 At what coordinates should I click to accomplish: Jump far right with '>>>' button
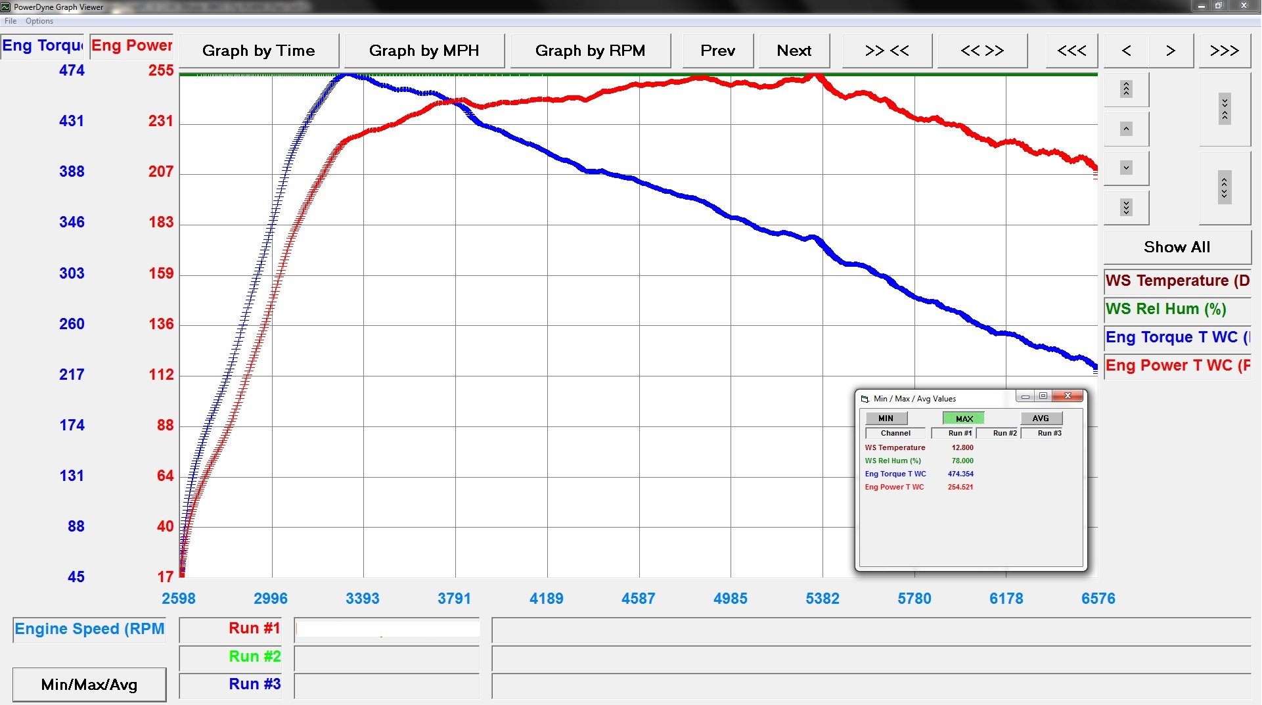pyautogui.click(x=1225, y=51)
